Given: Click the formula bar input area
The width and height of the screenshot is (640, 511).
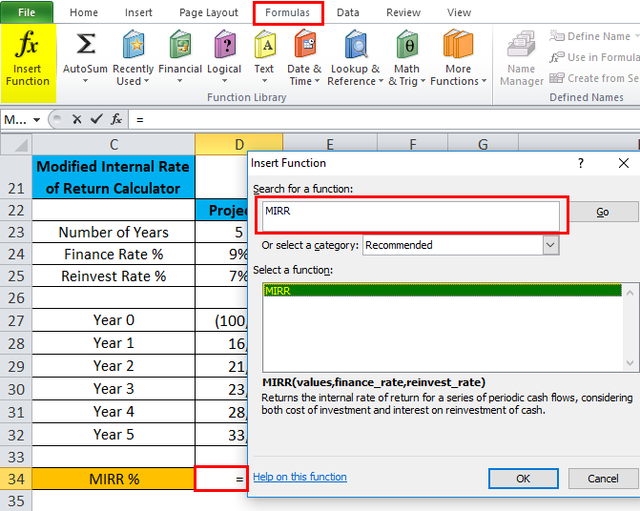Looking at the screenshot, I should click(383, 119).
